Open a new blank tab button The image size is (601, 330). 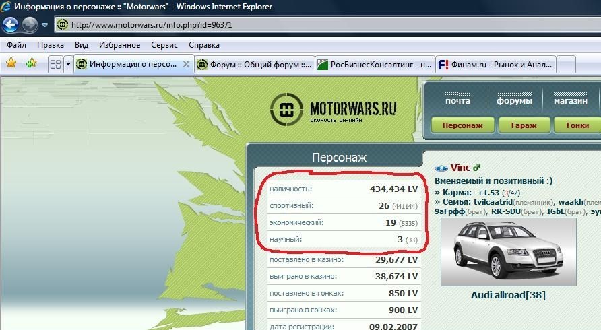(566, 65)
